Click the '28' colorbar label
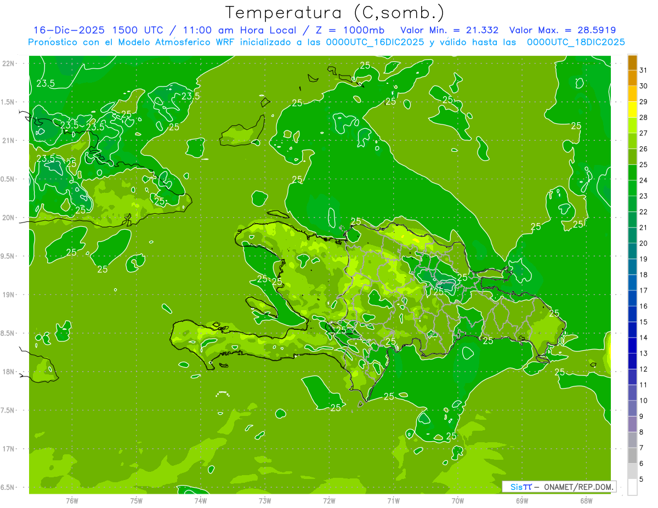658x508 pixels. click(x=644, y=117)
